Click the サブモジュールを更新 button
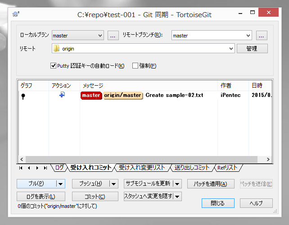 pyautogui.click(x=148, y=184)
